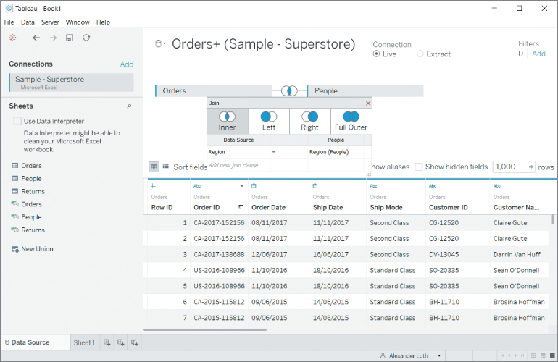Enable the Use Data Interpreter checkbox
The width and height of the screenshot is (558, 362).
point(17,121)
